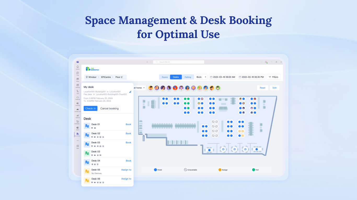
Task: Open Admin app in sidebar
Action: click(78, 128)
